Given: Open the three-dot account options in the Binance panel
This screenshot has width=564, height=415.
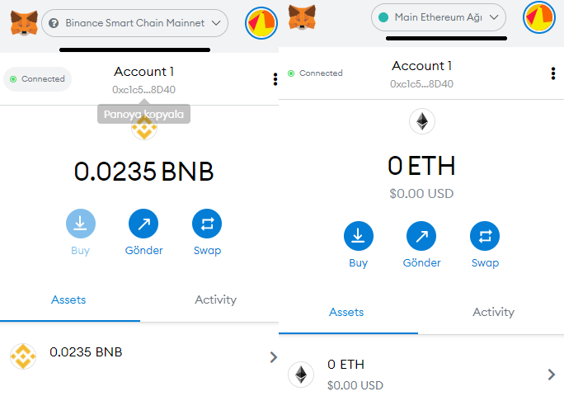Looking at the screenshot, I should point(275,79).
